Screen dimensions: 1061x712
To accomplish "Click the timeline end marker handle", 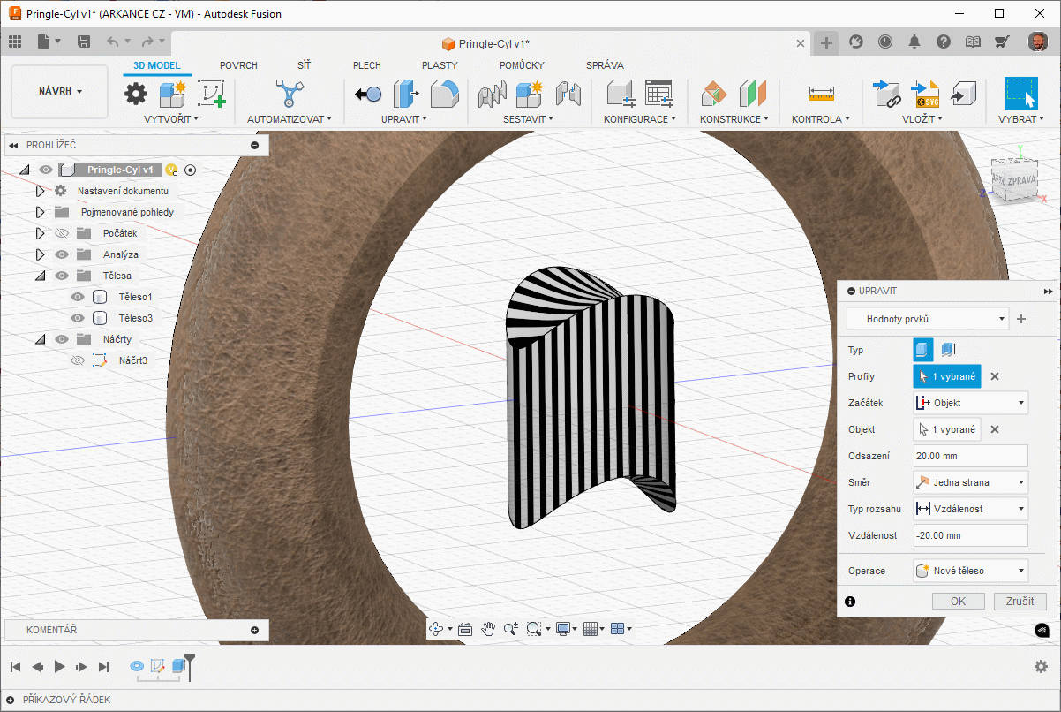I will (189, 665).
